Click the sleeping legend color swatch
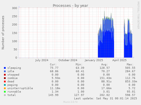The image size is (141, 105). [x=5, y=68]
